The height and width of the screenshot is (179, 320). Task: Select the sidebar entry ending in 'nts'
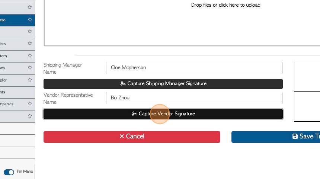(17, 92)
